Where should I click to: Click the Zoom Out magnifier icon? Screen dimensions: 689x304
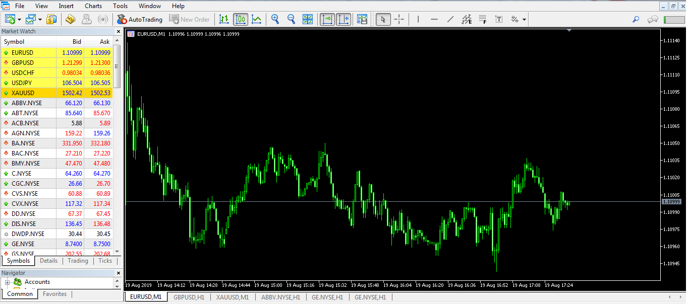(x=291, y=20)
